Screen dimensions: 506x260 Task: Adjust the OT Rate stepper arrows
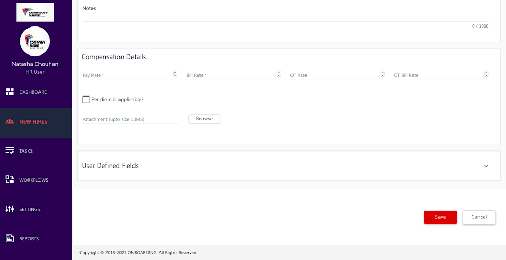[x=383, y=74]
